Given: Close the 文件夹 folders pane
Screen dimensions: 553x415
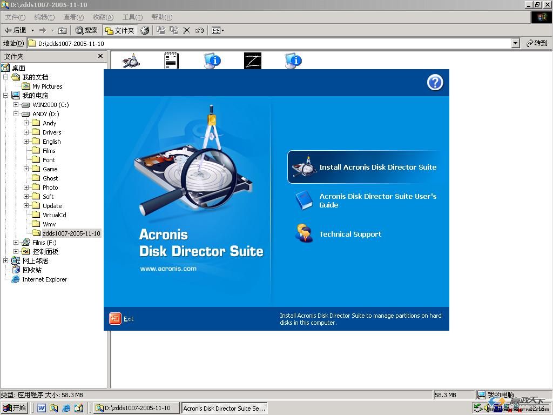Looking at the screenshot, I should [100, 56].
